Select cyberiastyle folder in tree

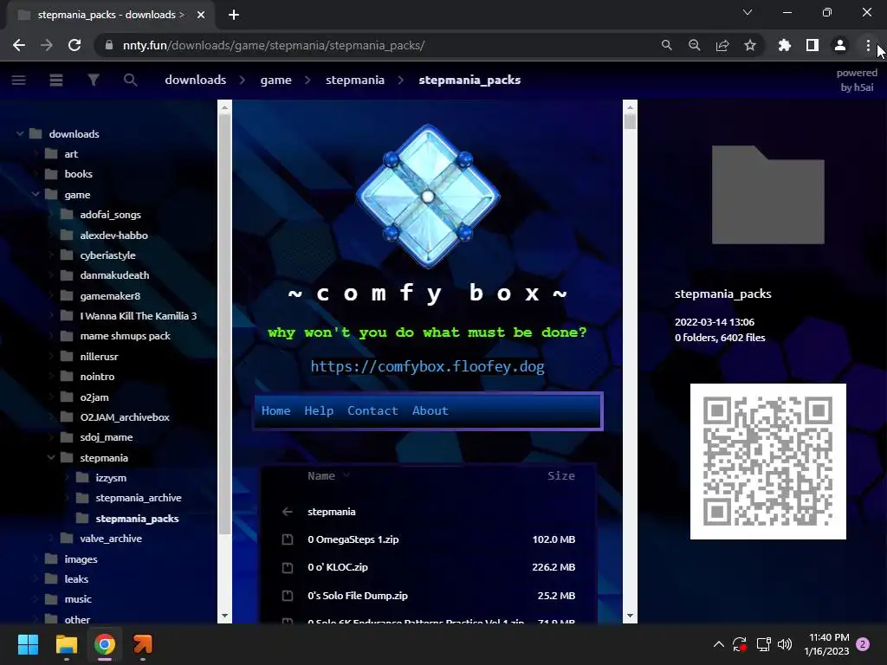tap(107, 255)
